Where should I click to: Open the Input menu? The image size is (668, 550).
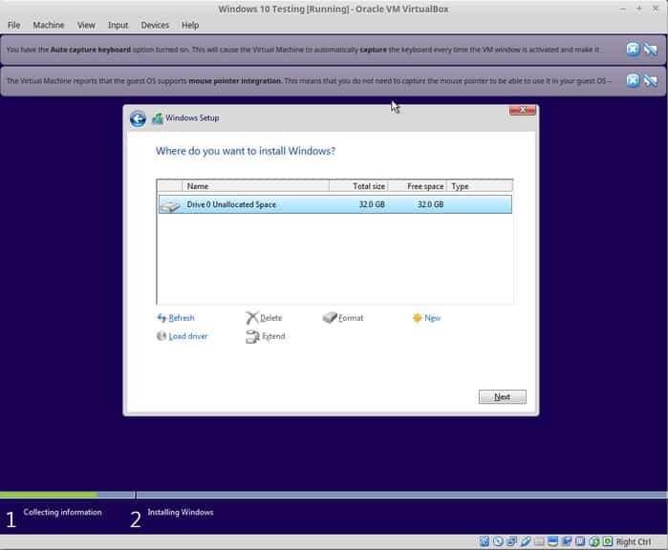coord(118,25)
